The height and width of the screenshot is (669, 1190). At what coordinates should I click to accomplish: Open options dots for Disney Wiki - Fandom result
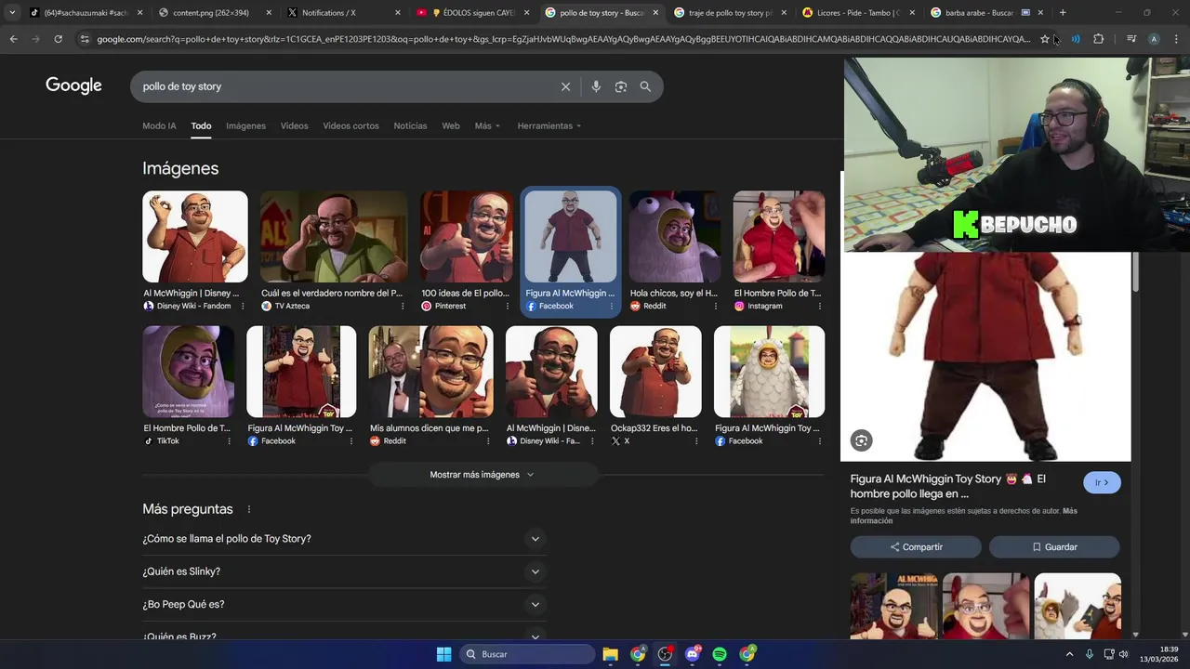point(243,306)
